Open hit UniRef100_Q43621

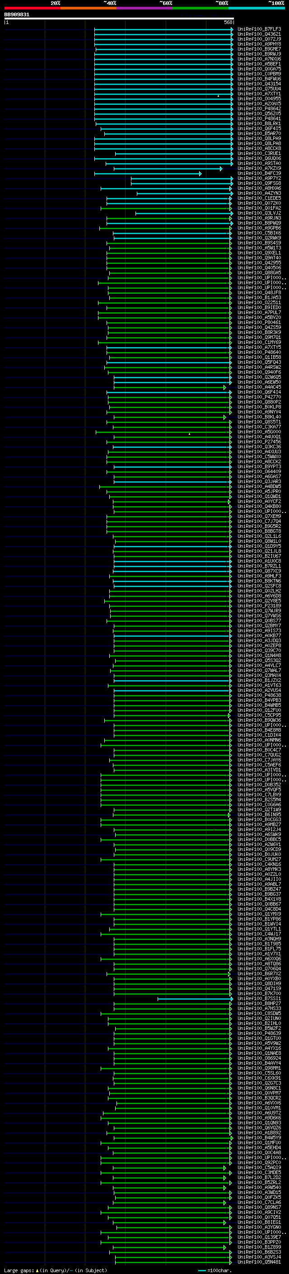pyautogui.click(x=259, y=34)
